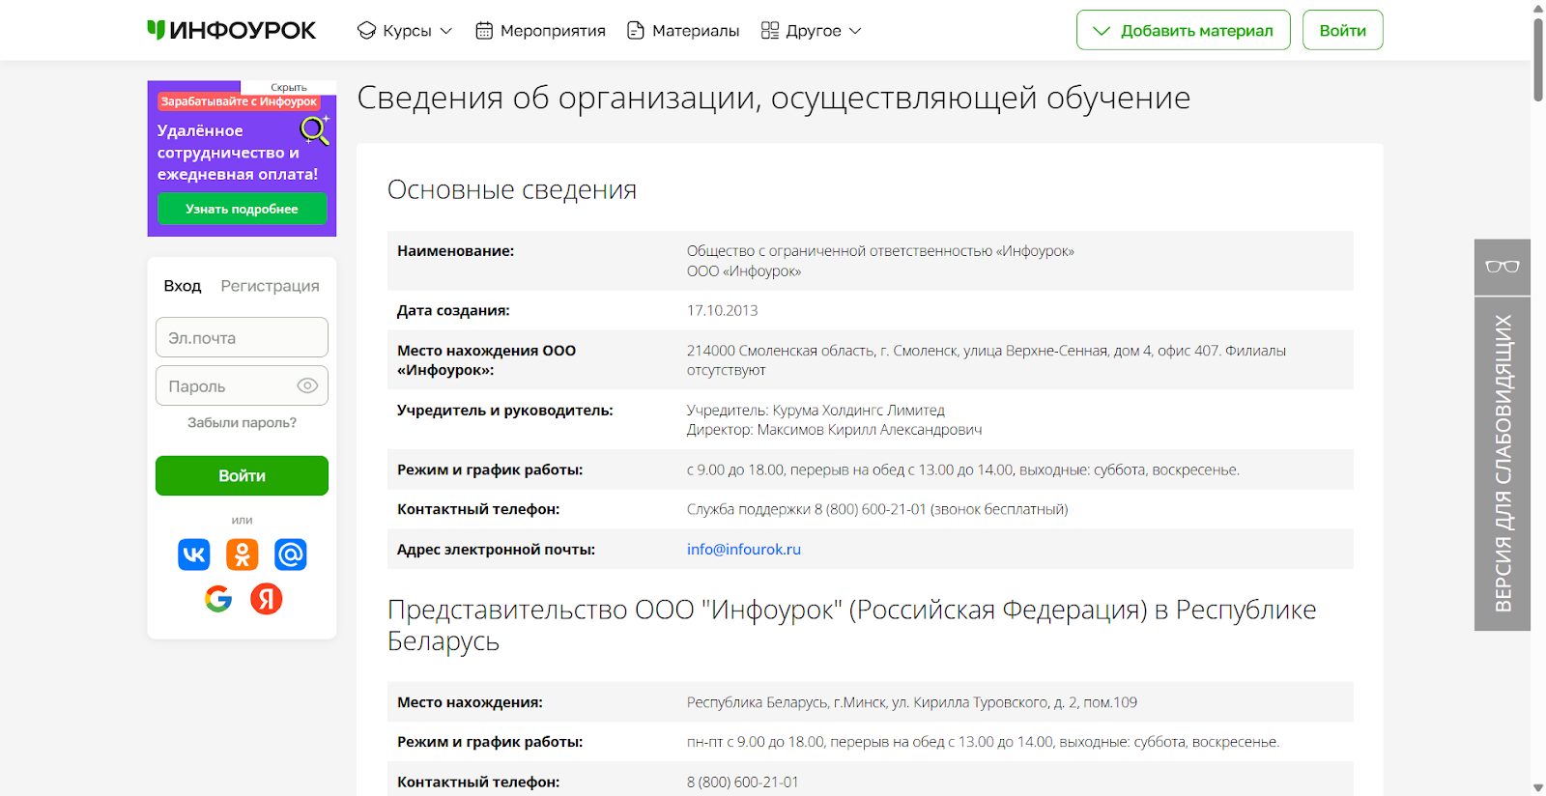Image resolution: width=1546 pixels, height=796 pixels.
Task: Sign in with Yandex icon
Action: (x=267, y=599)
